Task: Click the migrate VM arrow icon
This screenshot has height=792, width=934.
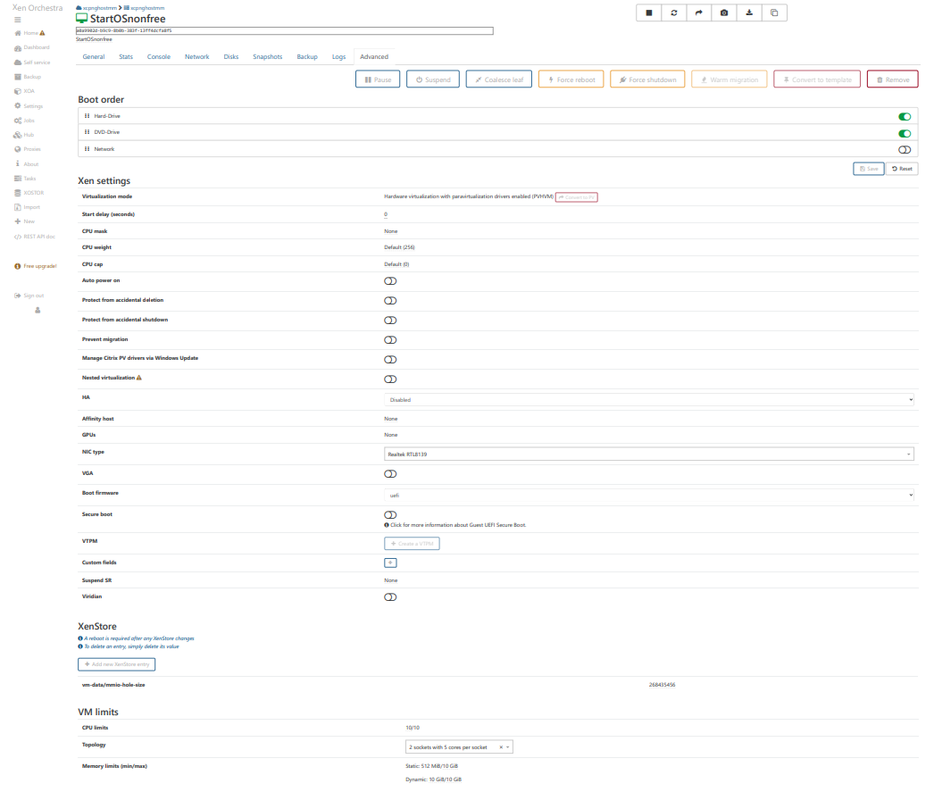Action: point(699,13)
